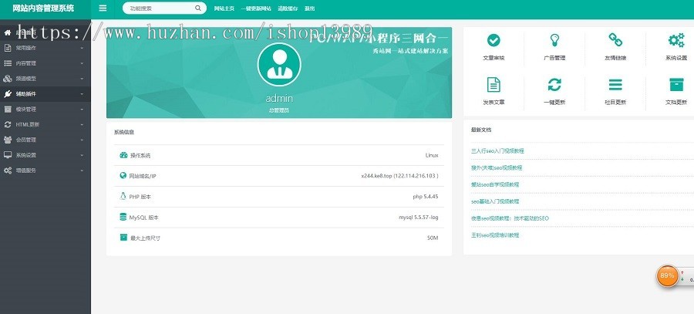This screenshot has width=694, height=314.
Task: Click the 50M upload size value
Action: pos(433,238)
